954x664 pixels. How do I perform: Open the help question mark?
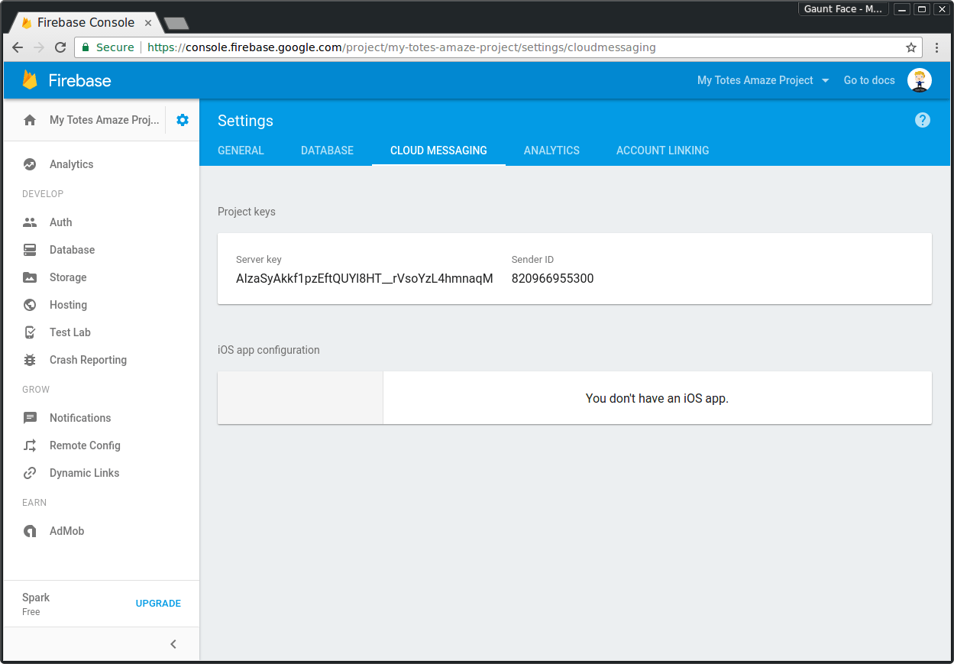[923, 120]
